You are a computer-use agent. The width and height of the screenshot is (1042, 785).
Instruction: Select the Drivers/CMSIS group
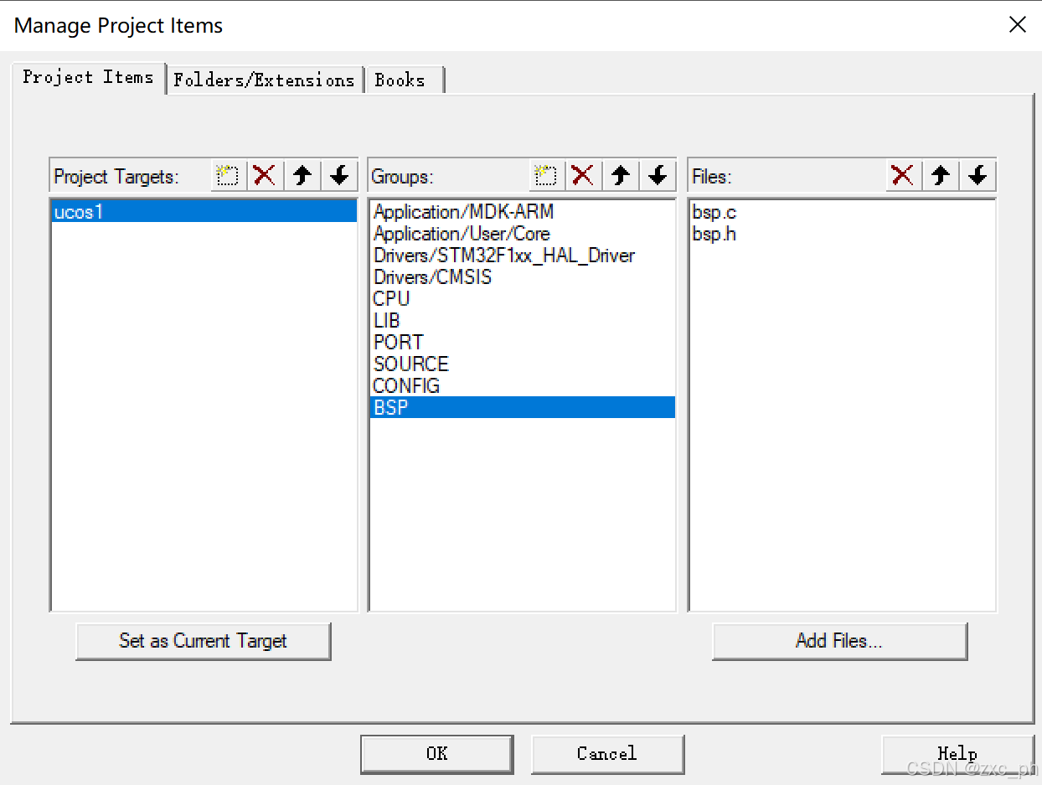(522, 277)
